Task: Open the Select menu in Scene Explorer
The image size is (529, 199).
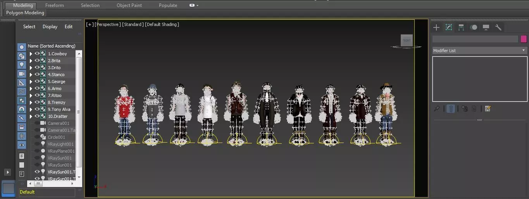Action: coord(29,27)
